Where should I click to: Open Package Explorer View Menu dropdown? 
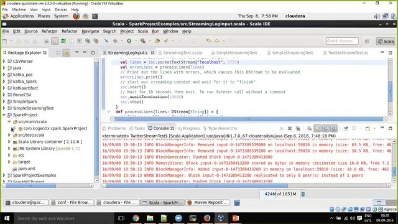pos(76,52)
